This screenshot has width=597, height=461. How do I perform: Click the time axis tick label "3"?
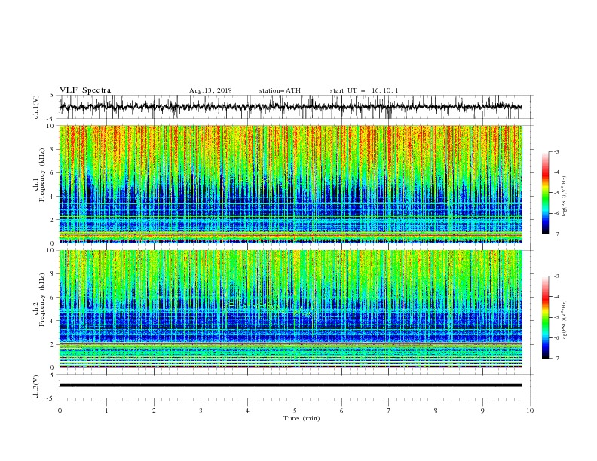[201, 411]
